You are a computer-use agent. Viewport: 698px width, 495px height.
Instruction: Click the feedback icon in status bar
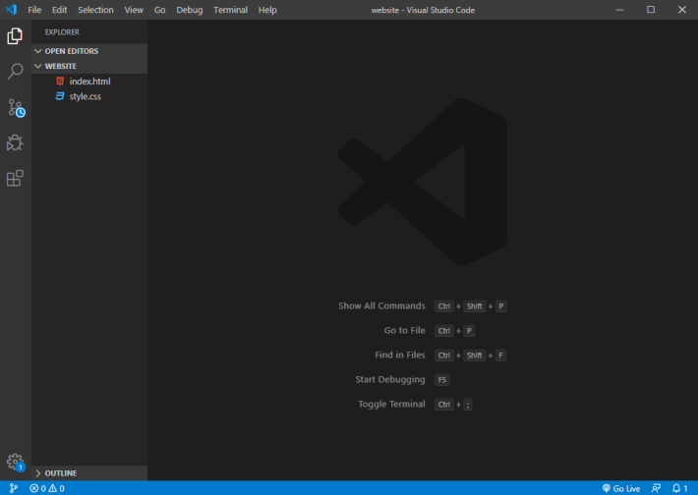click(656, 488)
